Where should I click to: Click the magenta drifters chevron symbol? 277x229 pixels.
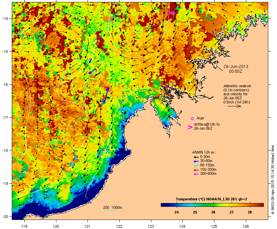tap(190, 127)
